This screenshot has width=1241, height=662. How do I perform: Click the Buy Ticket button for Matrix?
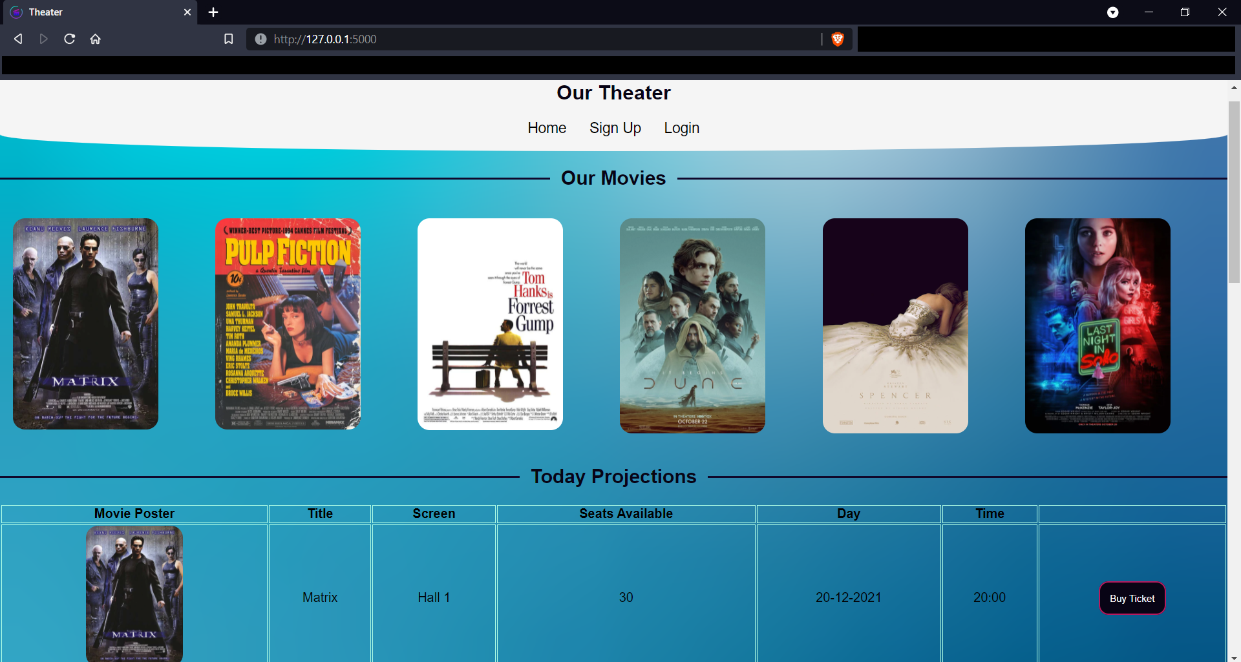click(x=1132, y=598)
